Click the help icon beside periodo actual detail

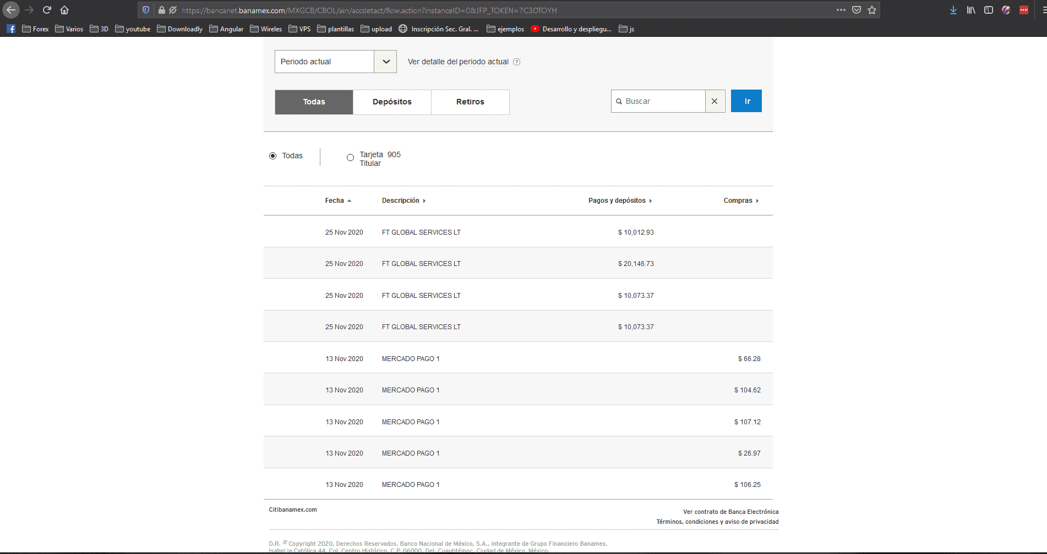coord(516,62)
